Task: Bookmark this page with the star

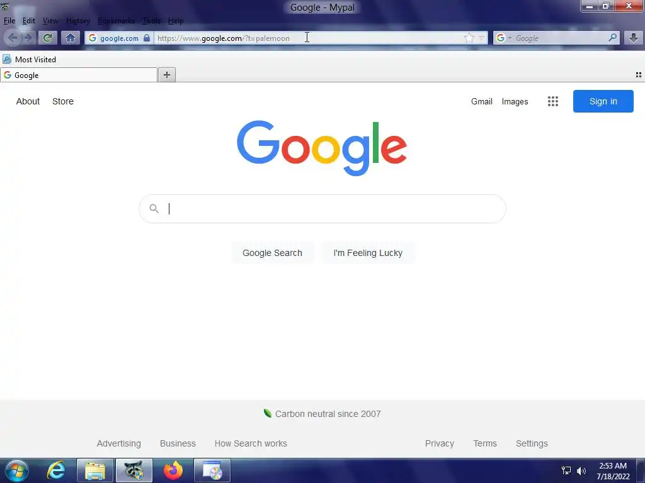Action: [469, 38]
